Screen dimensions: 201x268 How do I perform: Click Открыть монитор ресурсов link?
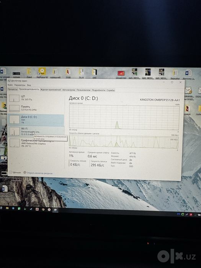39,173
